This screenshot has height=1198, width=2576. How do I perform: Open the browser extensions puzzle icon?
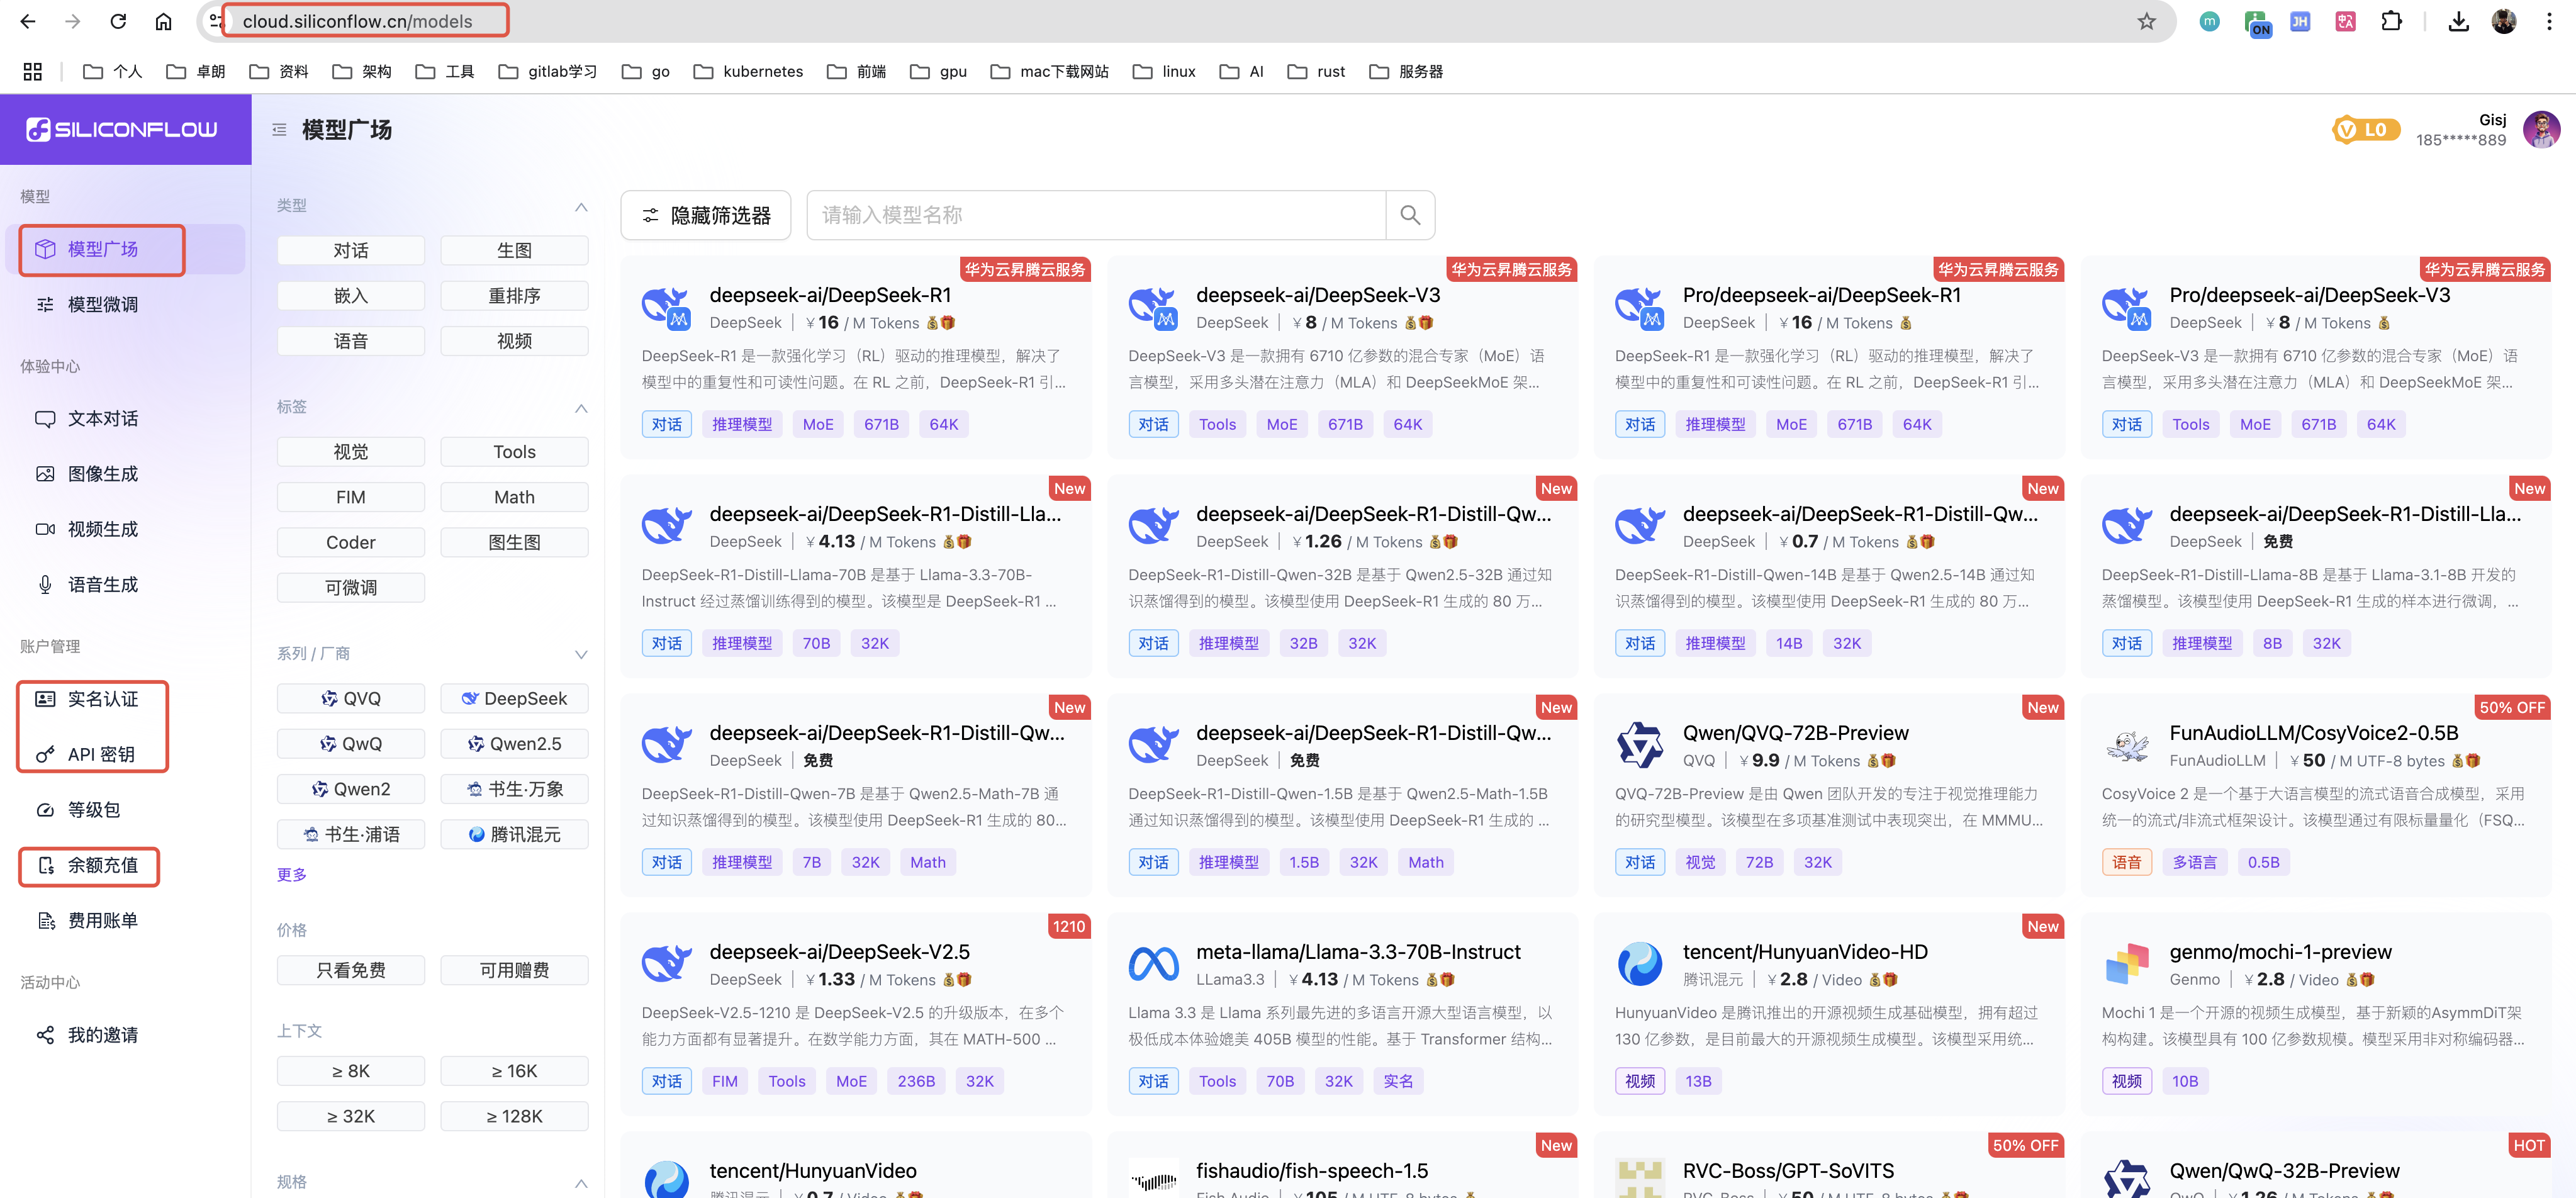coord(2391,21)
